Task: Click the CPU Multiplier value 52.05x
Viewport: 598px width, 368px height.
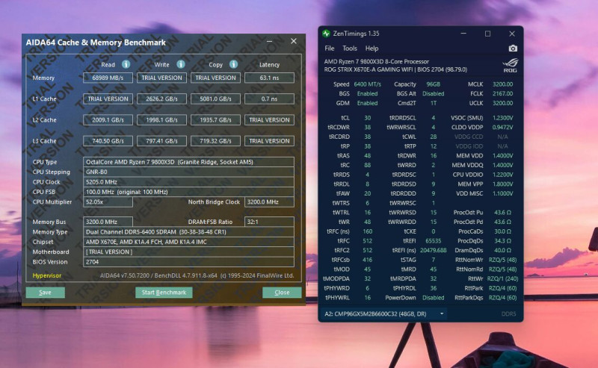Action: point(108,202)
